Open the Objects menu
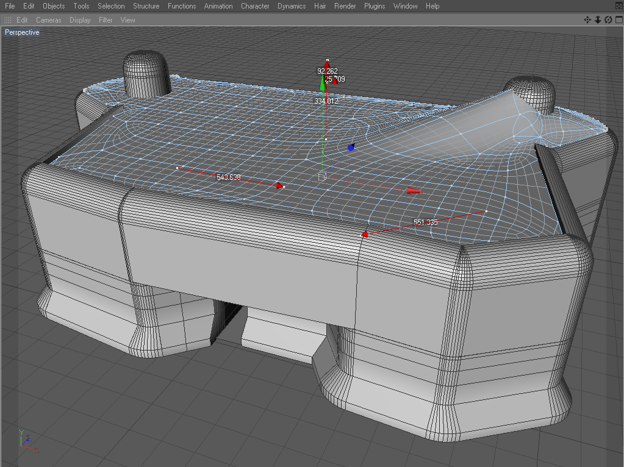624x467 pixels. click(x=54, y=6)
